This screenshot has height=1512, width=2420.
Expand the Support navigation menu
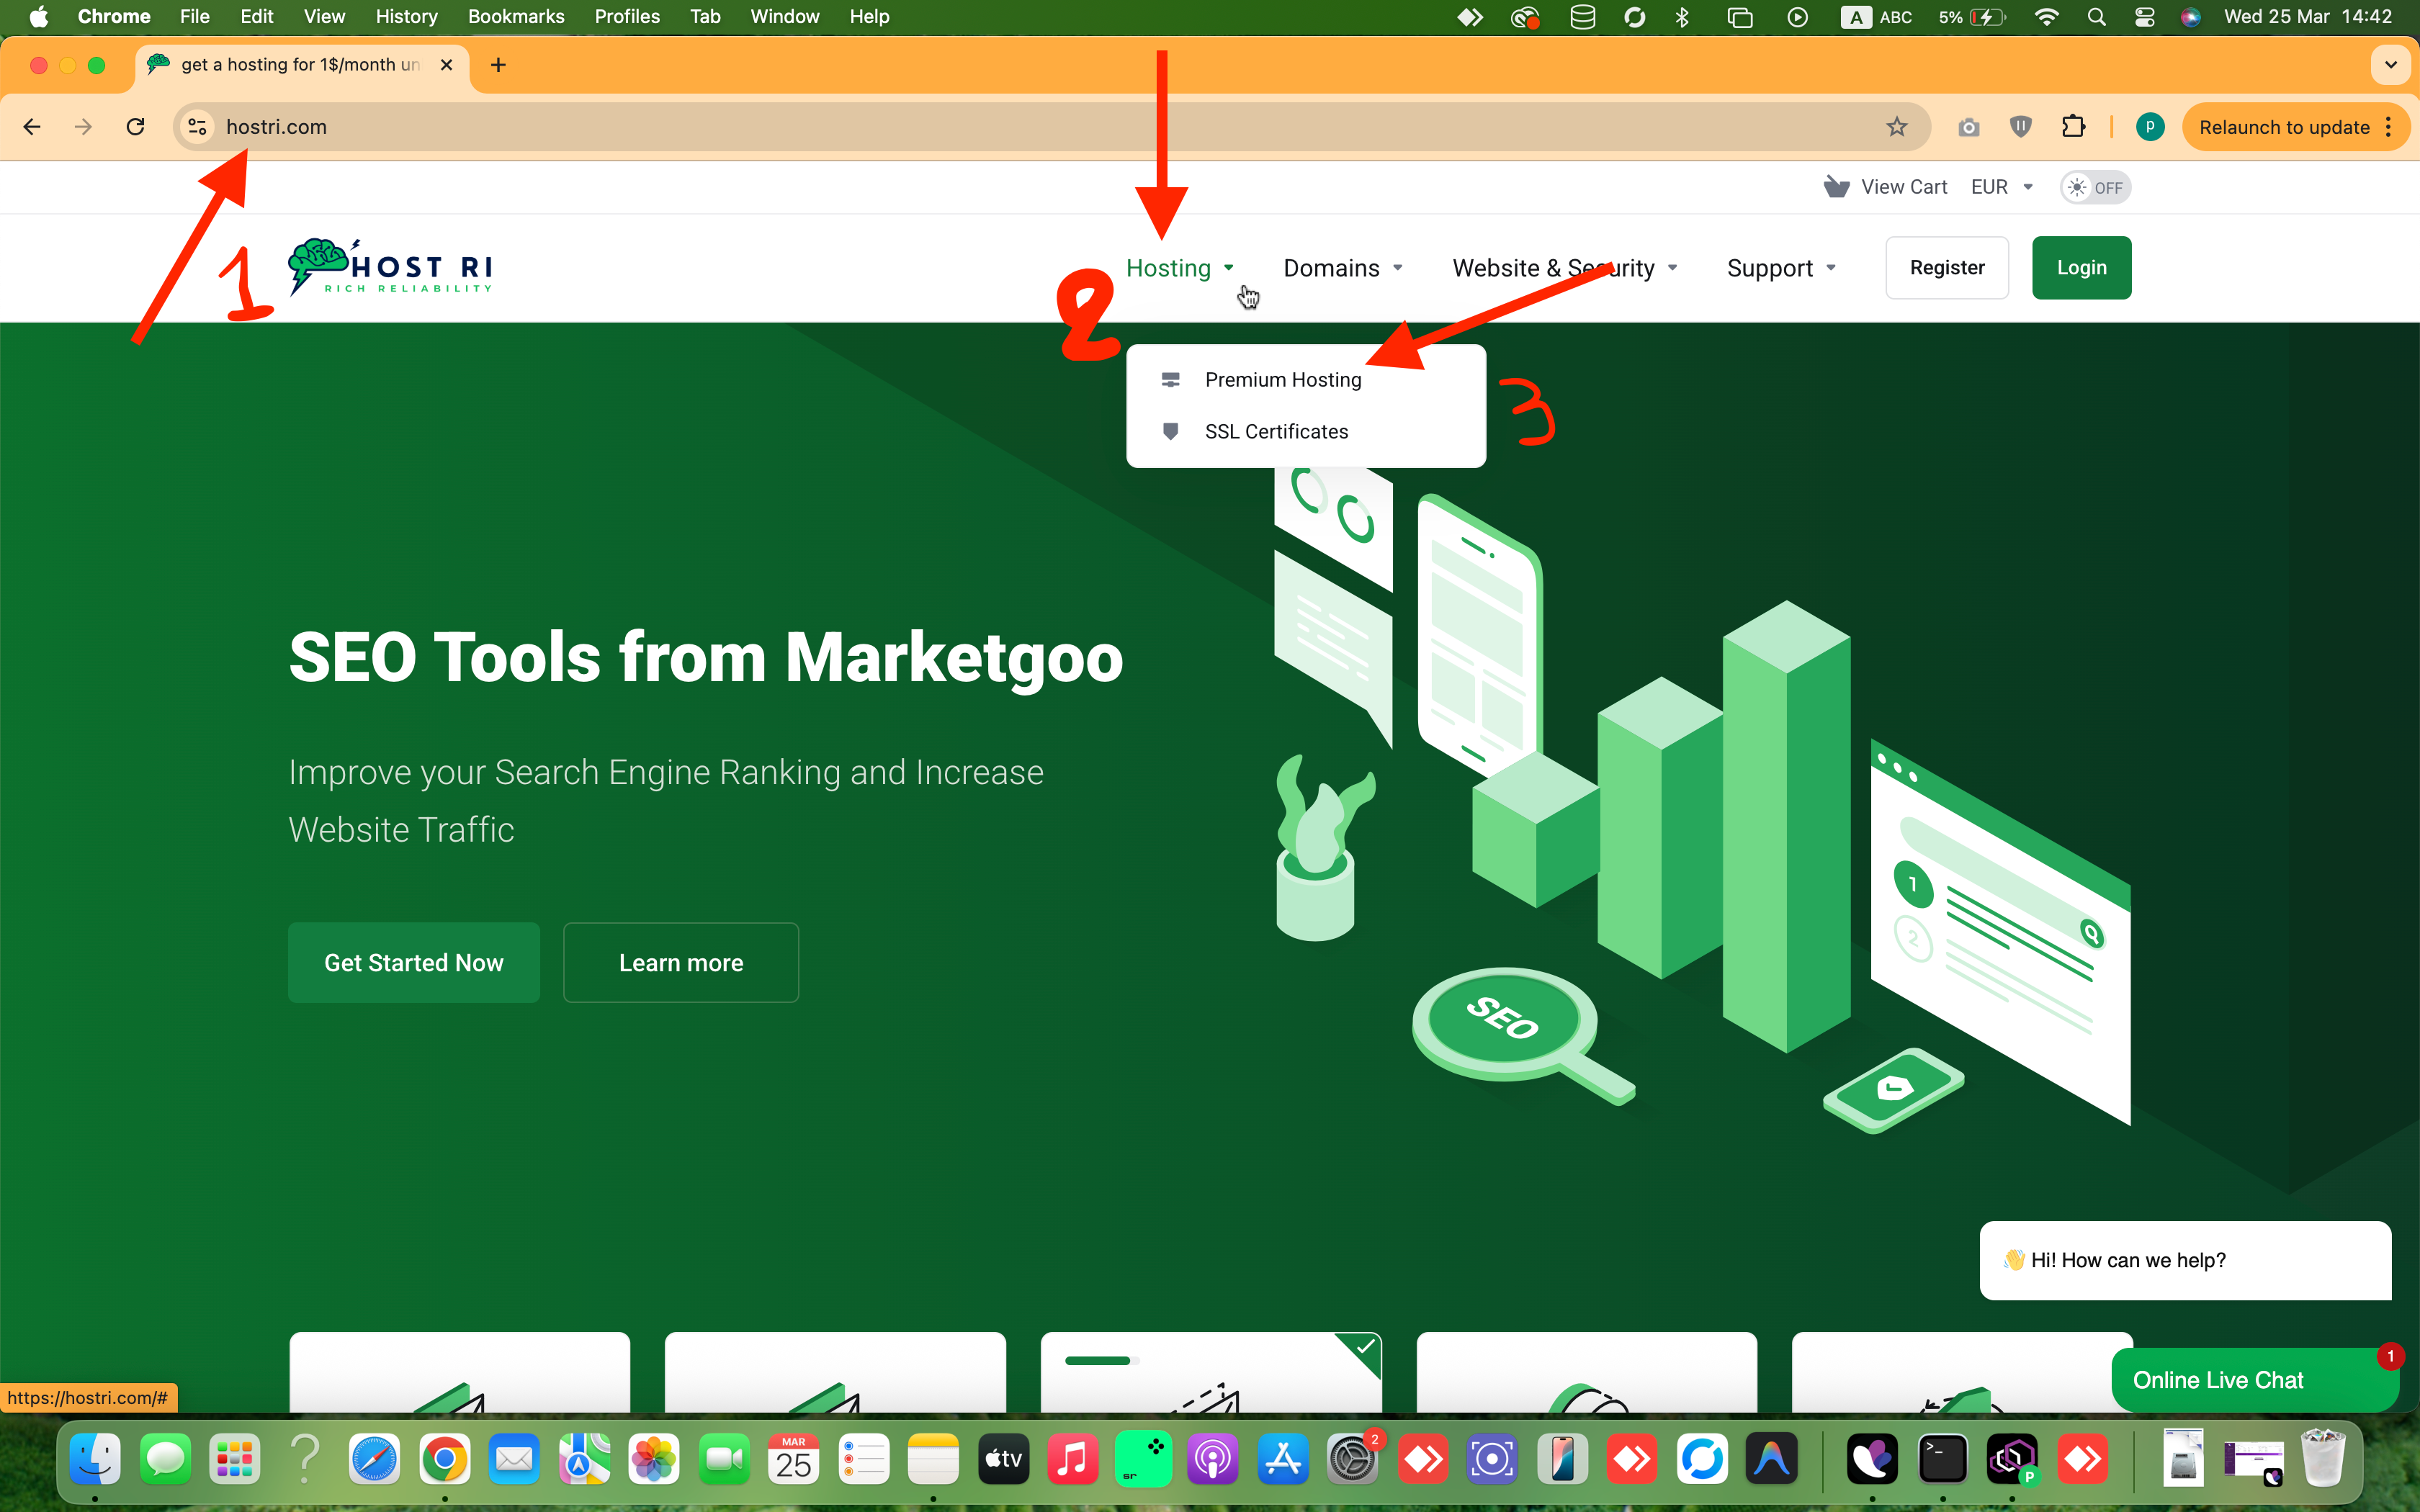[1781, 268]
